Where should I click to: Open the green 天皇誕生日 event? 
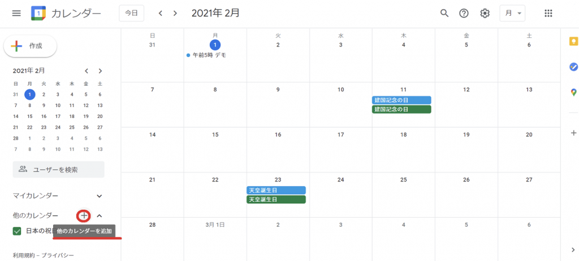click(x=276, y=200)
